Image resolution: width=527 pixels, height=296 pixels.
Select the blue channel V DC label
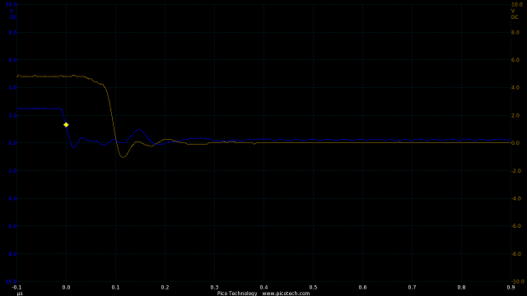point(13,14)
